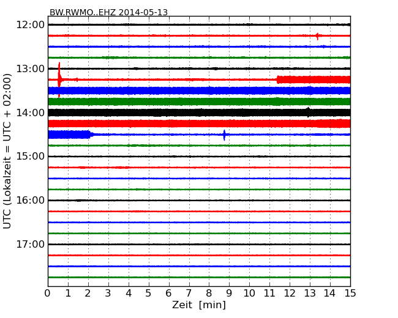Click the x-axis tick label 9
The height and width of the screenshot is (318, 398).
(x=229, y=293)
